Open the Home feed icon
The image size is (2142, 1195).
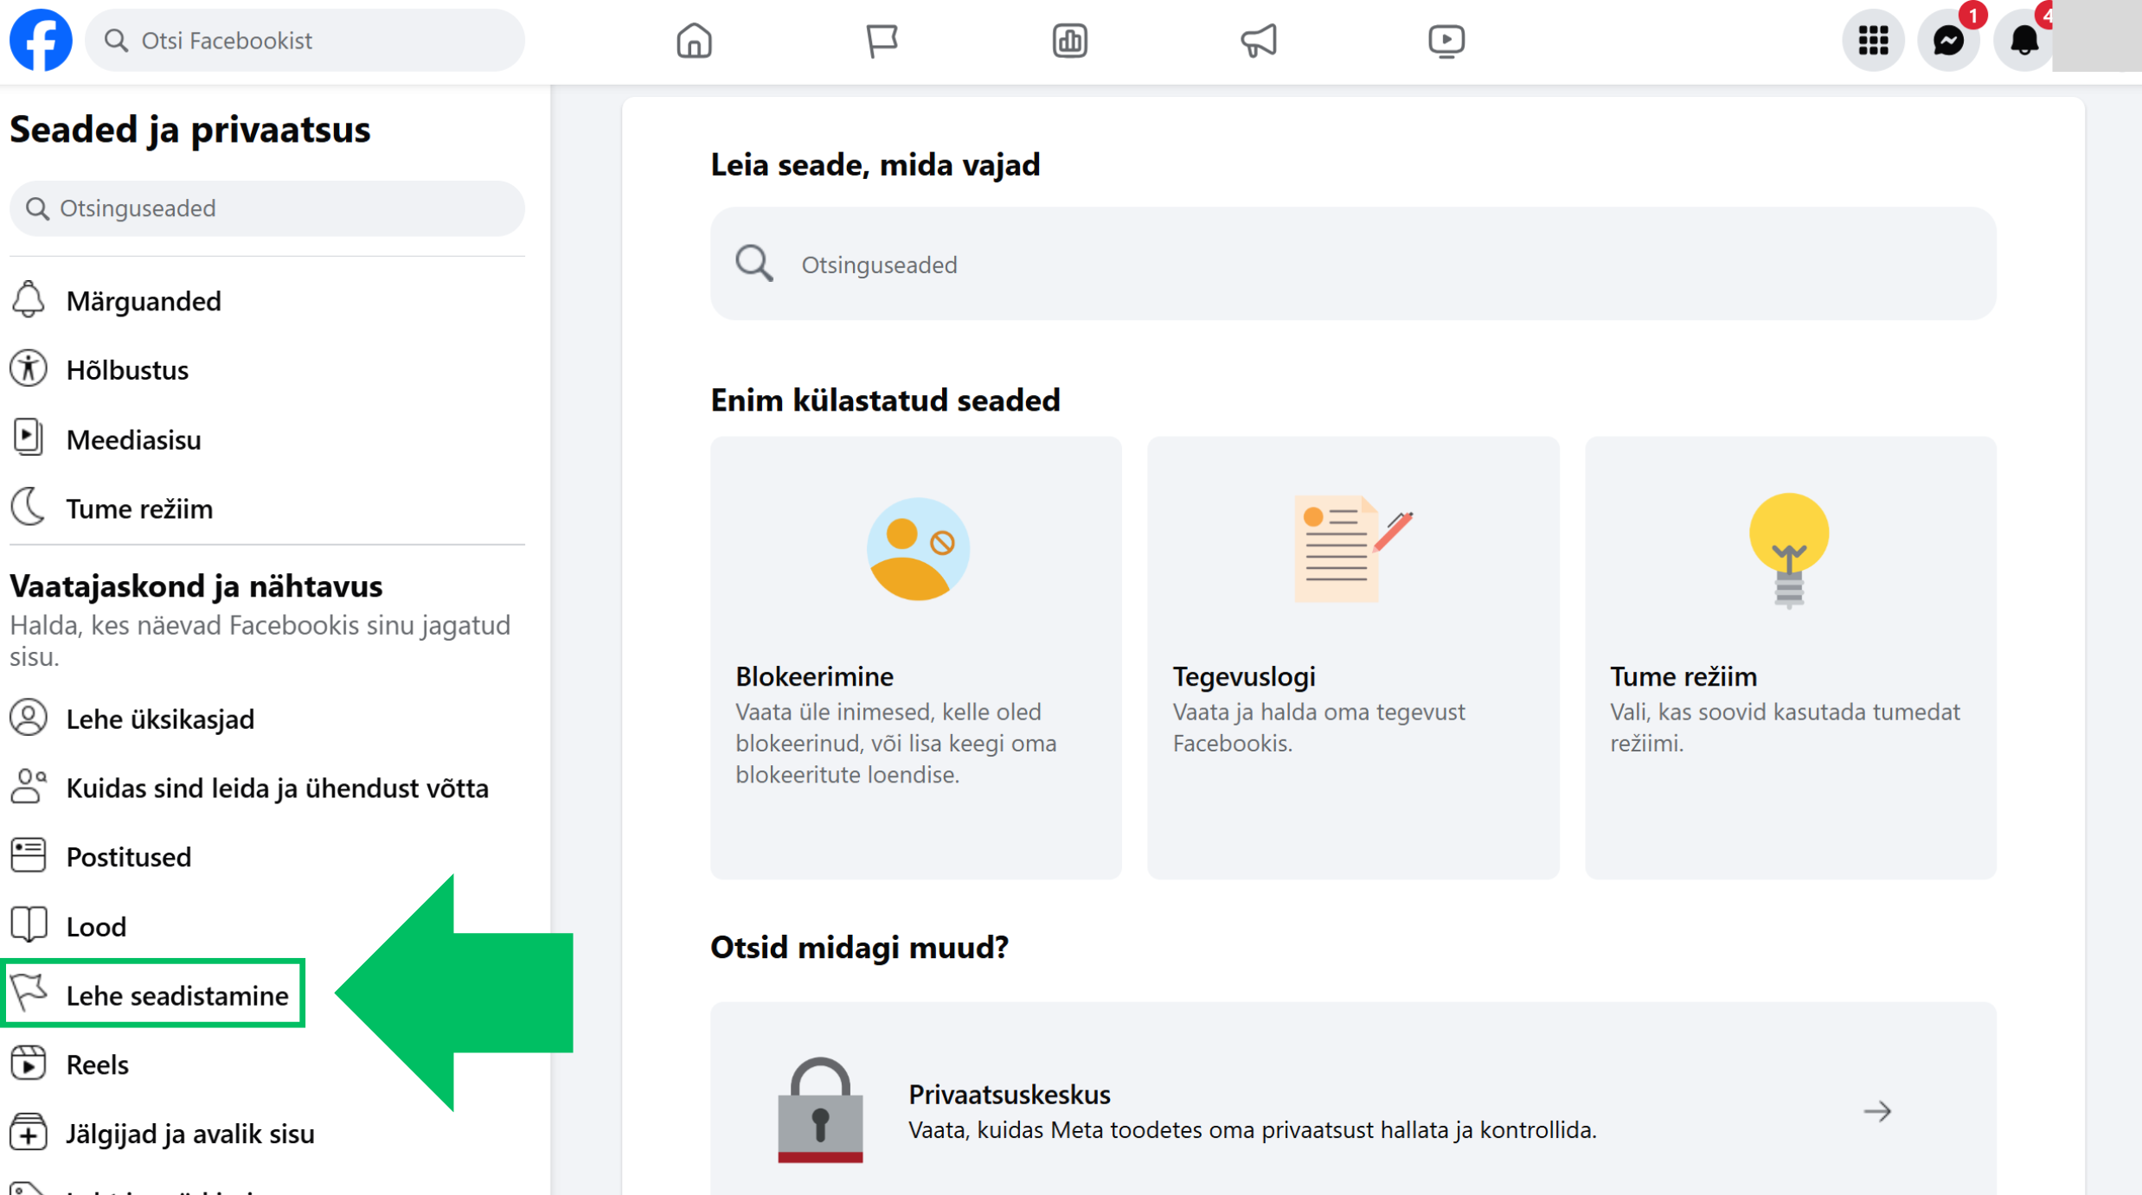[694, 41]
